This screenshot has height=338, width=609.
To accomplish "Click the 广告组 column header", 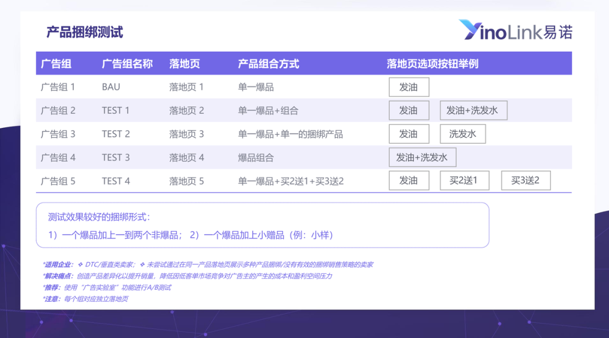I will (56, 64).
